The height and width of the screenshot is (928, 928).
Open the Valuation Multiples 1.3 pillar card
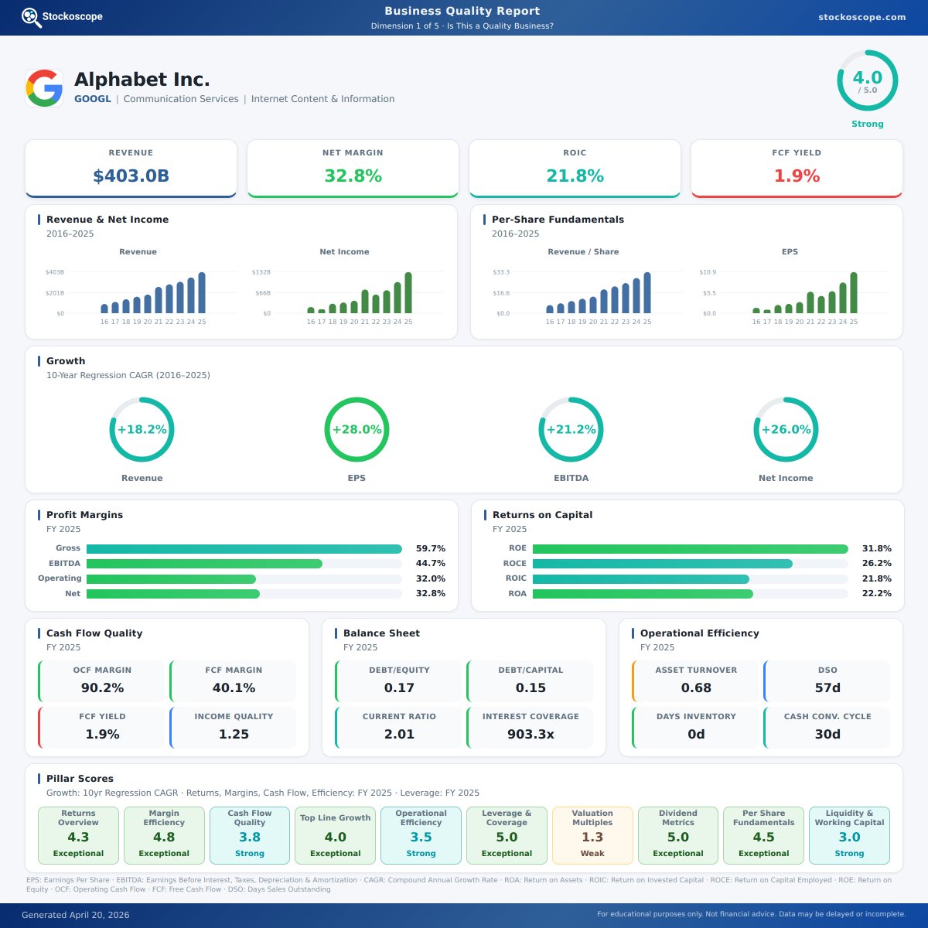coord(592,835)
